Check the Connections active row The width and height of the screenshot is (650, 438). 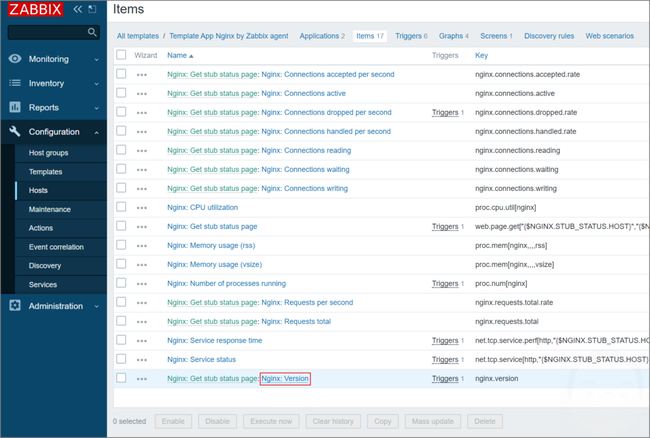point(121,93)
